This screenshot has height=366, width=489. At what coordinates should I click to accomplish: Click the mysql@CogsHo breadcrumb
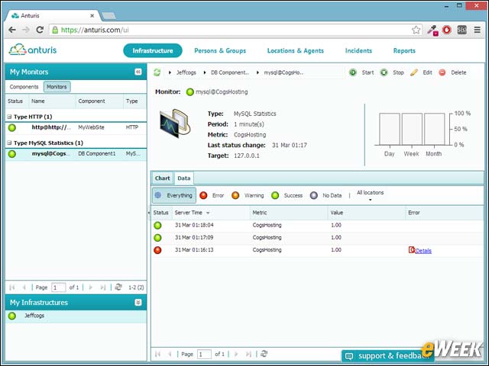tap(283, 72)
